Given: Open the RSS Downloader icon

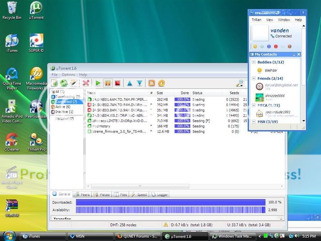Looking at the screenshot, I should coord(152,83).
